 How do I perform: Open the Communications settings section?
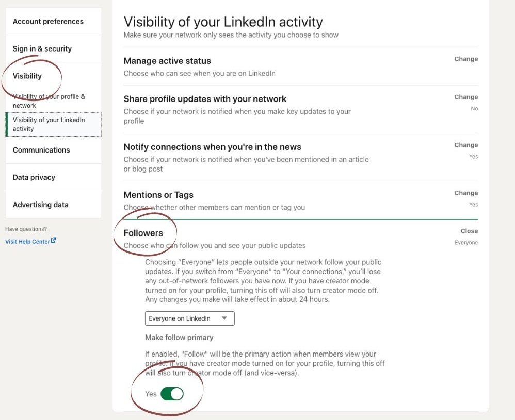[41, 150]
